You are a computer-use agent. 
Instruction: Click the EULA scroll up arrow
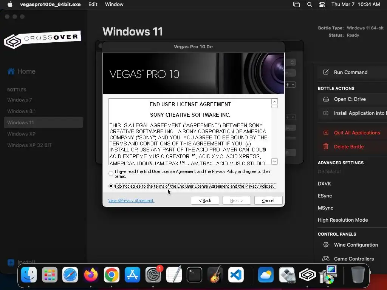(x=274, y=102)
